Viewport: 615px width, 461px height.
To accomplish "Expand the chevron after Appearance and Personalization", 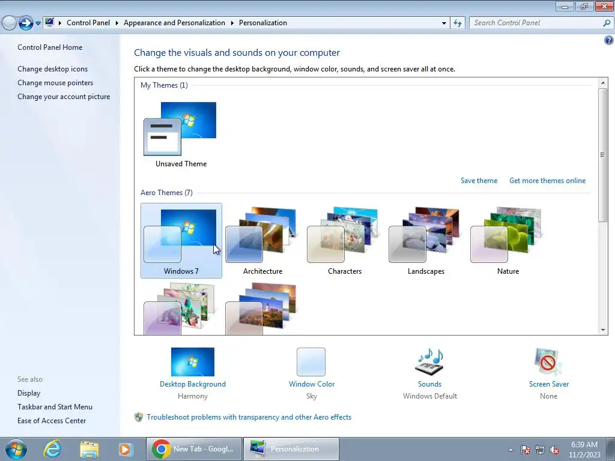I will (232, 23).
